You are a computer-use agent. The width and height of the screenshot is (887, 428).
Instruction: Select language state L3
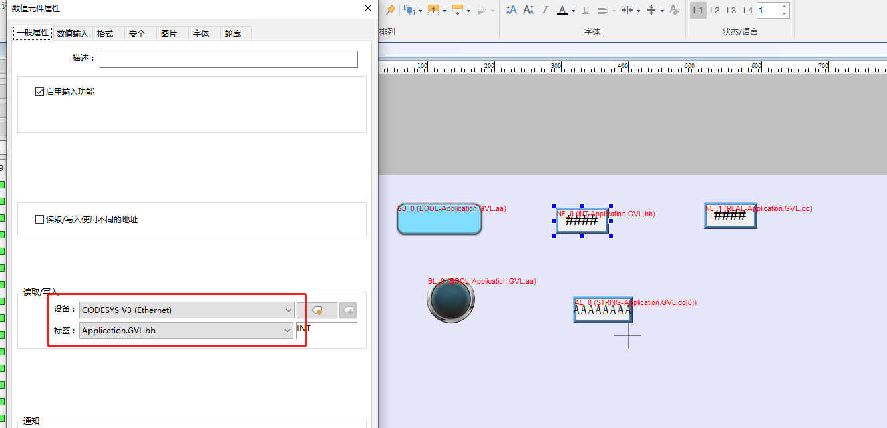(x=731, y=10)
